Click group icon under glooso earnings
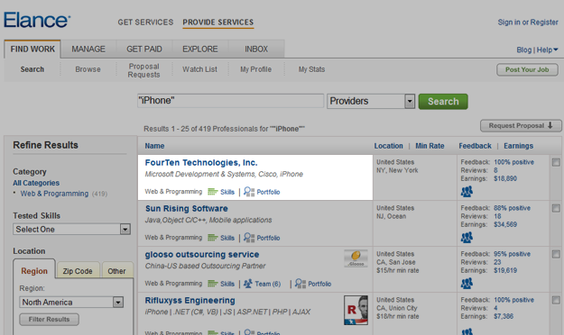This screenshot has width=564, height=335. 467,284
